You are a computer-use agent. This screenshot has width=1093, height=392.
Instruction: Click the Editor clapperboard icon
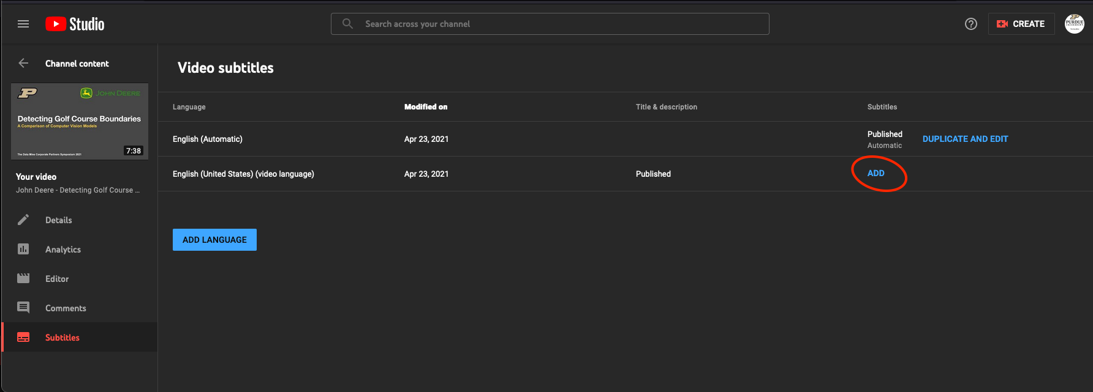tap(23, 279)
